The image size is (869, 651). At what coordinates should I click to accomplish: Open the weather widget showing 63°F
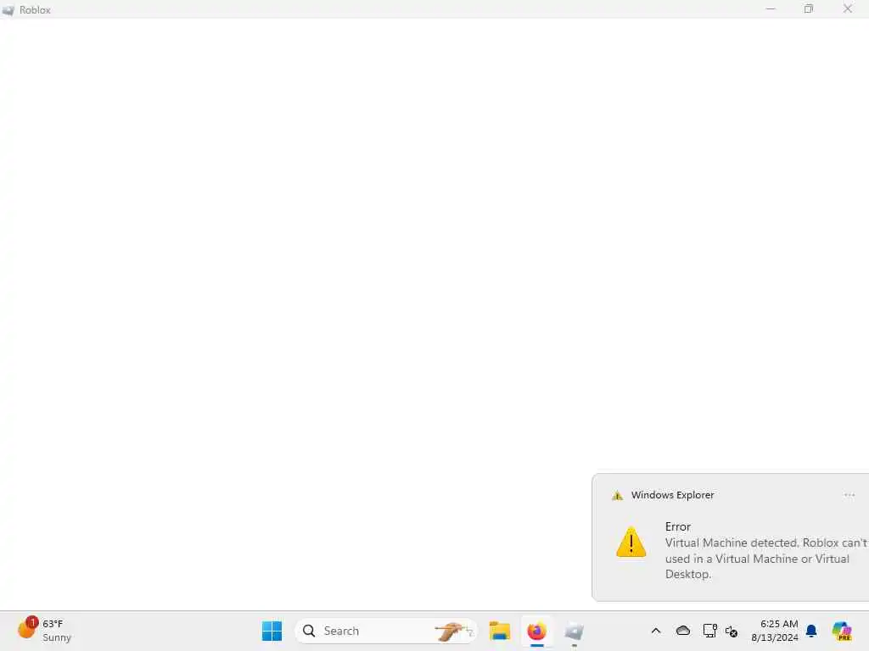[x=44, y=631]
